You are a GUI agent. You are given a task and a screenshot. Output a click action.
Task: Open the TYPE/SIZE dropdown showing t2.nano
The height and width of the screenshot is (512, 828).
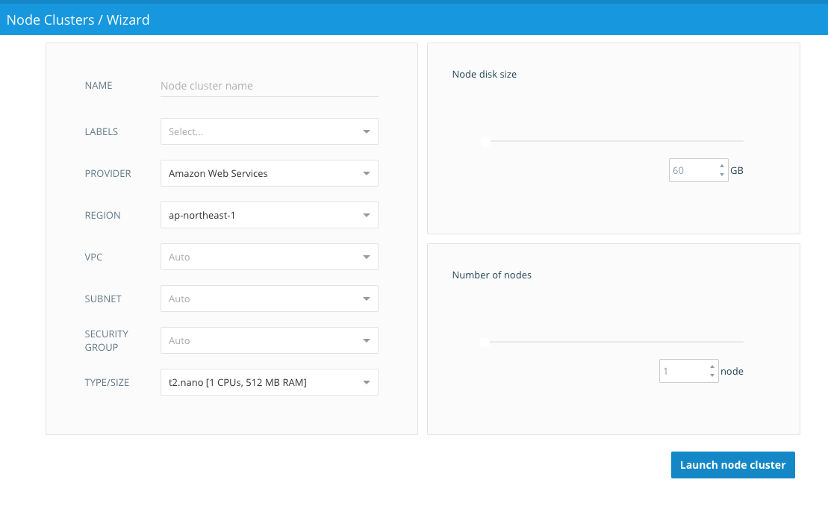pyautogui.click(x=270, y=382)
